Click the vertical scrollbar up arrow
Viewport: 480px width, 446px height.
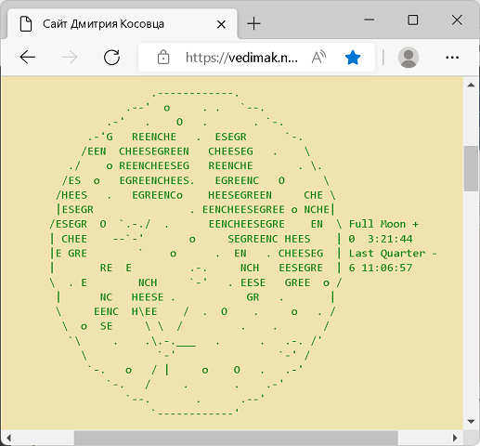point(471,85)
